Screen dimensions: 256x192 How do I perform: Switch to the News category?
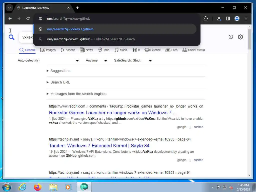coord(86,50)
